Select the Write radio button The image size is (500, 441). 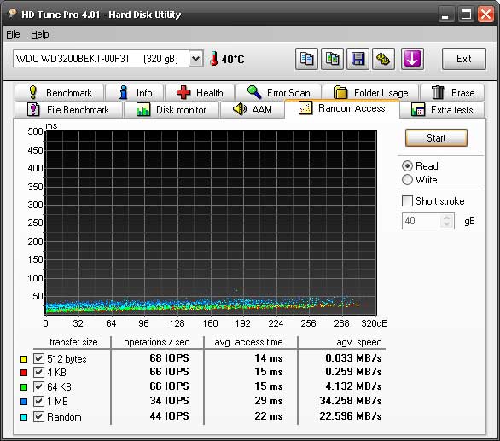tap(407, 179)
